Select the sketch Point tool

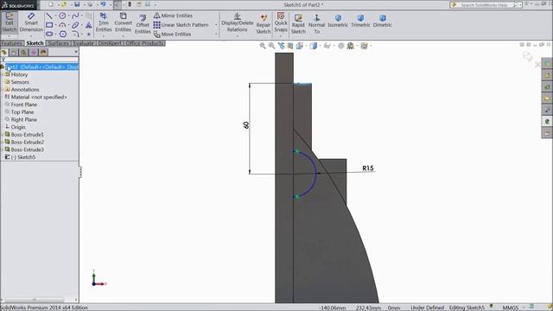[88, 35]
